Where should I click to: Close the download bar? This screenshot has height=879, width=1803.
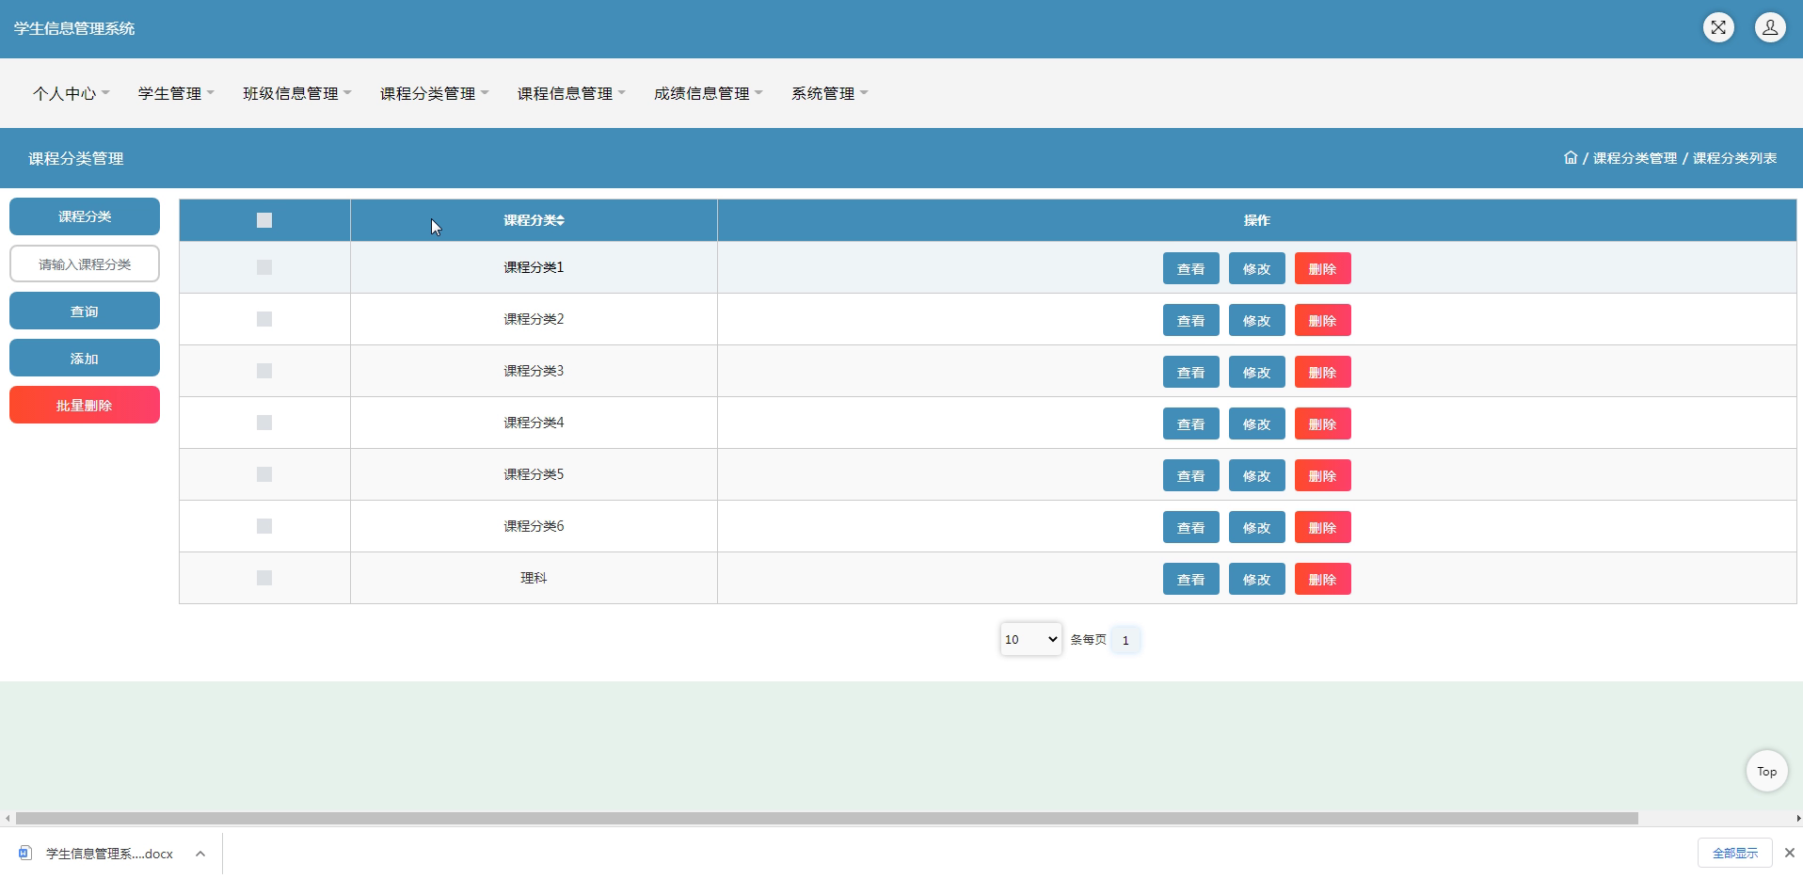click(1789, 853)
